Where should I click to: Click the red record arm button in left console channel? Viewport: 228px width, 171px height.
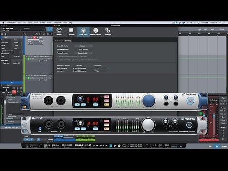click(14, 92)
